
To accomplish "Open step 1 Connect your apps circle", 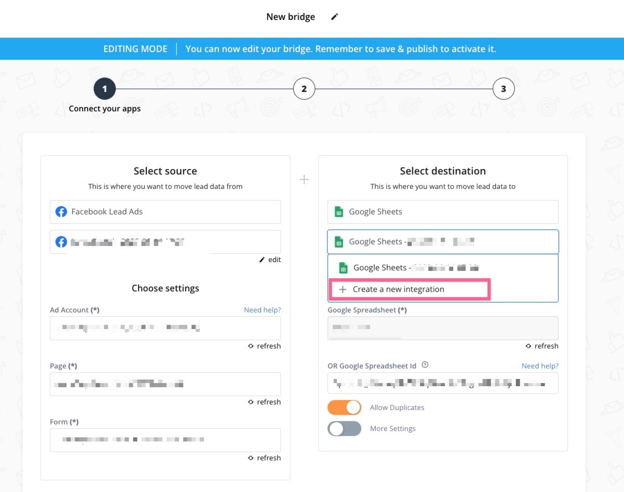I will click(x=105, y=89).
